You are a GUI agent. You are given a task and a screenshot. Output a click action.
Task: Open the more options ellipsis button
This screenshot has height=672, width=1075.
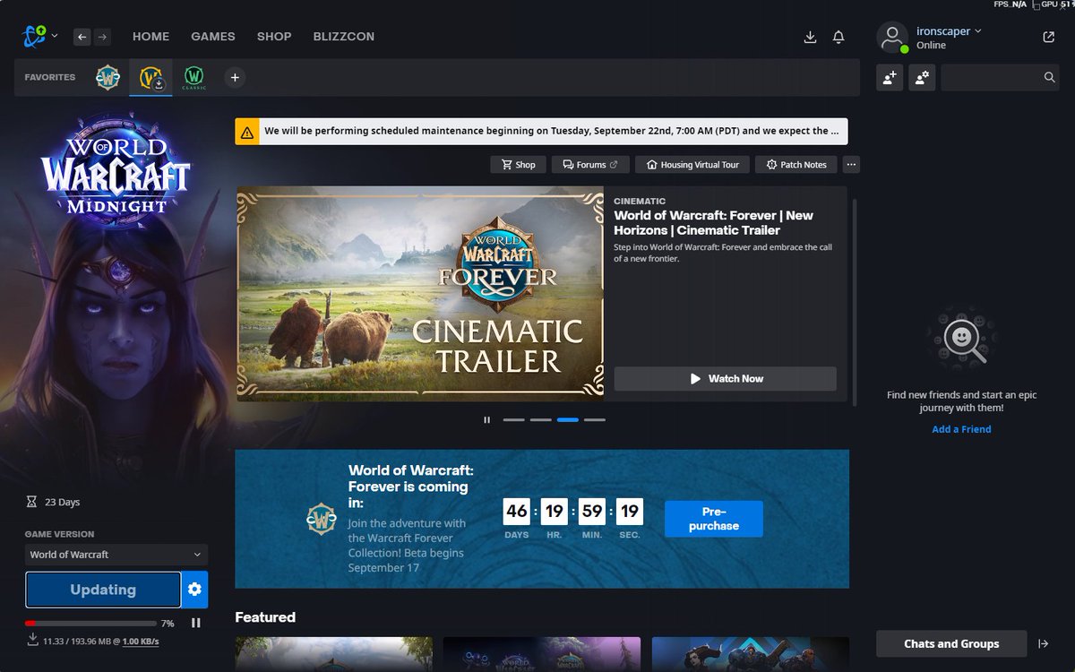tap(851, 165)
